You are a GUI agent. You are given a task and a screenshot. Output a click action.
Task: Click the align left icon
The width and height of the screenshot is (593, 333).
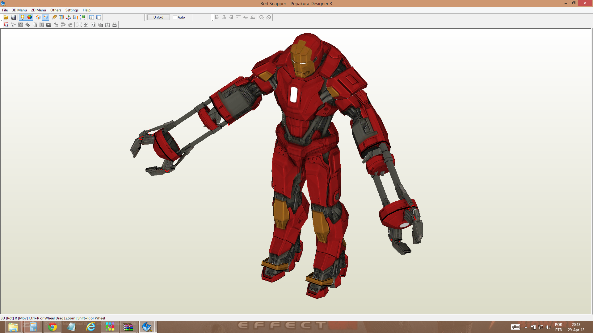pos(217,17)
